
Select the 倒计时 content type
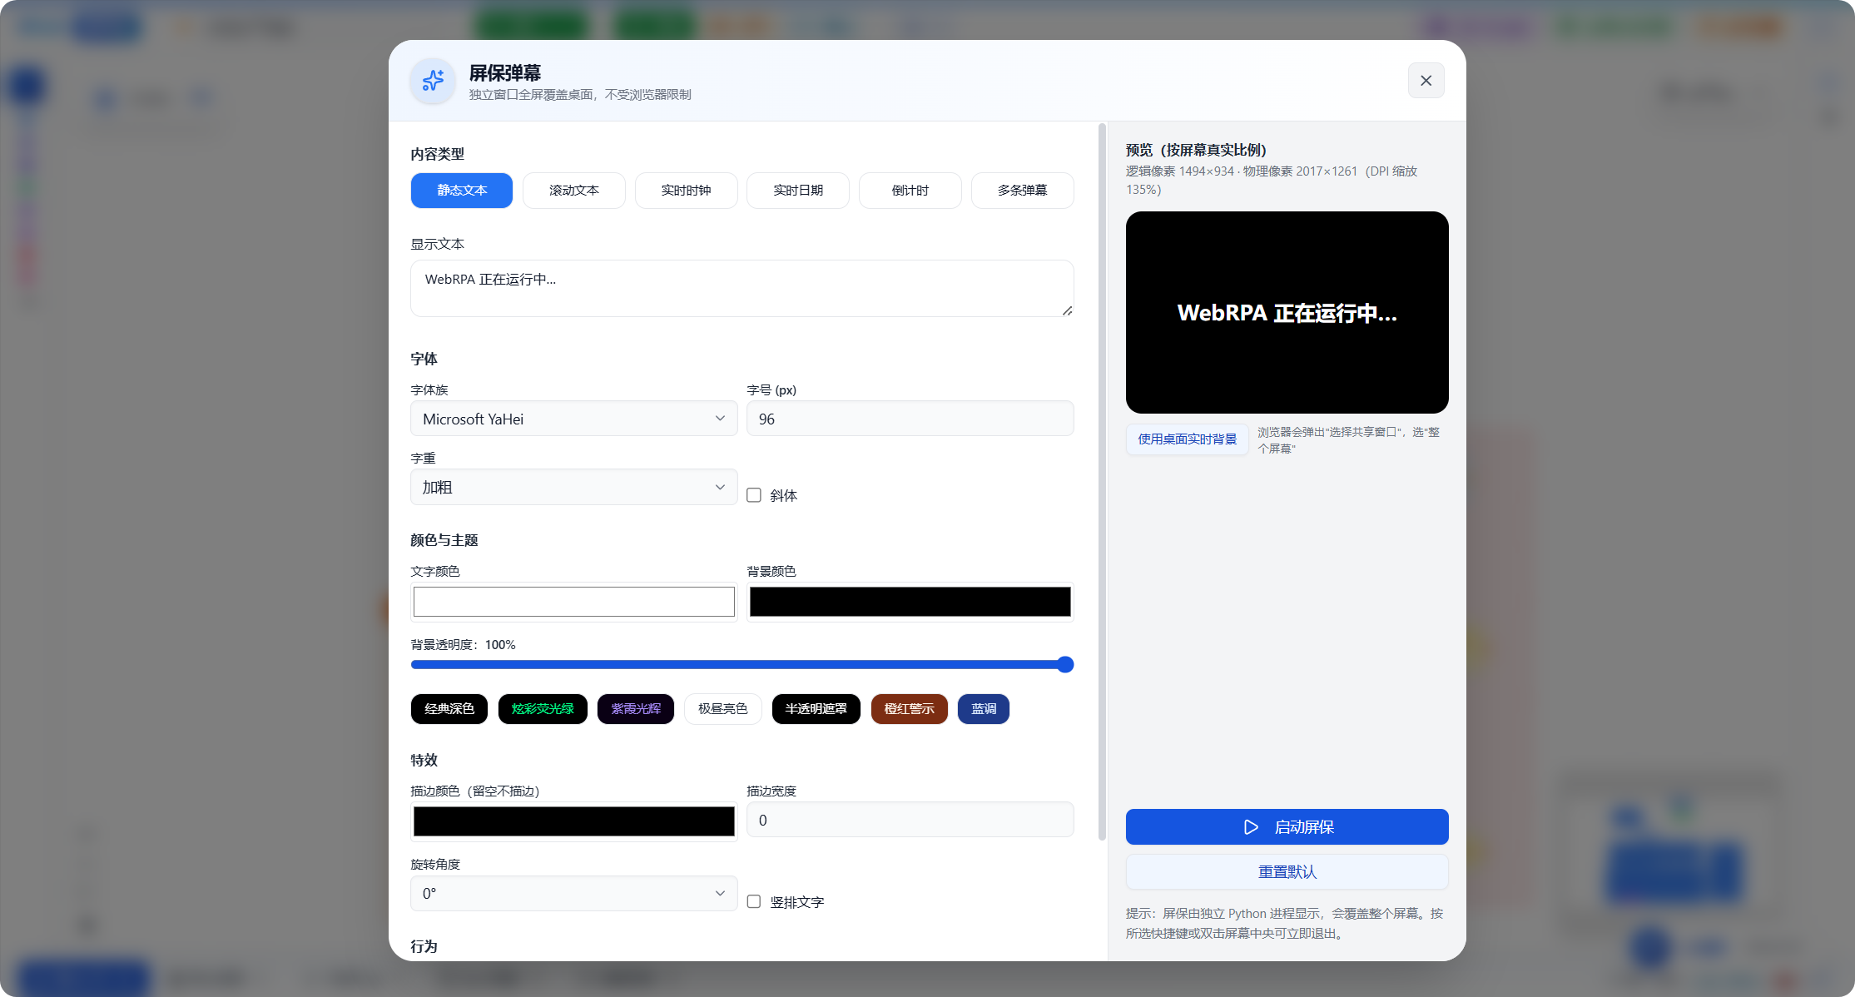point(910,191)
